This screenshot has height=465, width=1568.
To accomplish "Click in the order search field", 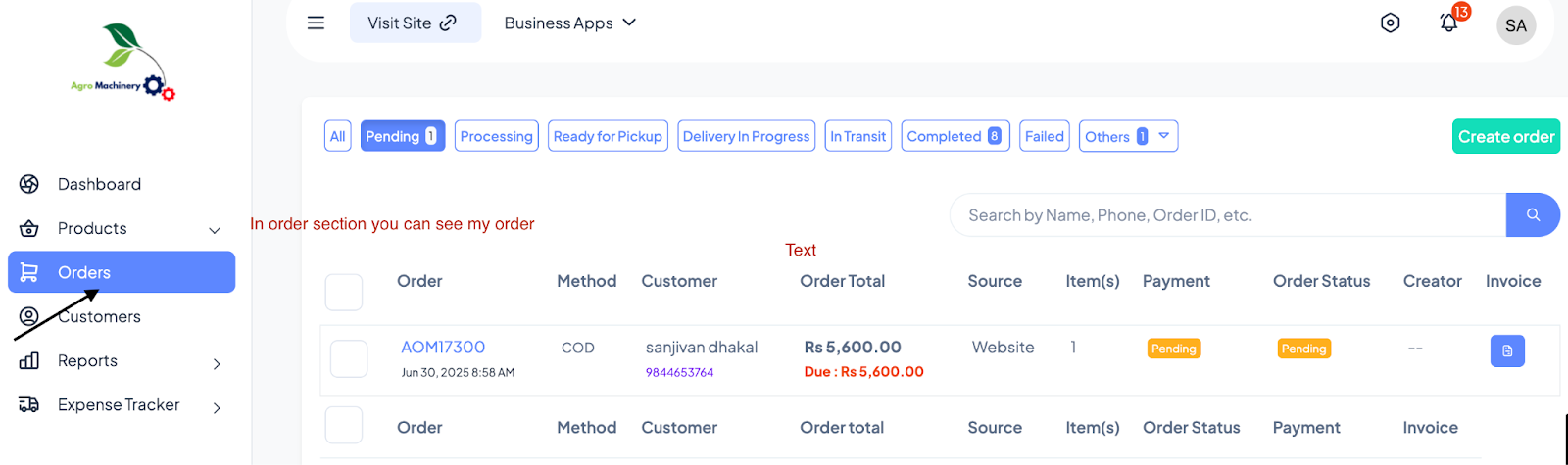I will coord(1227,215).
